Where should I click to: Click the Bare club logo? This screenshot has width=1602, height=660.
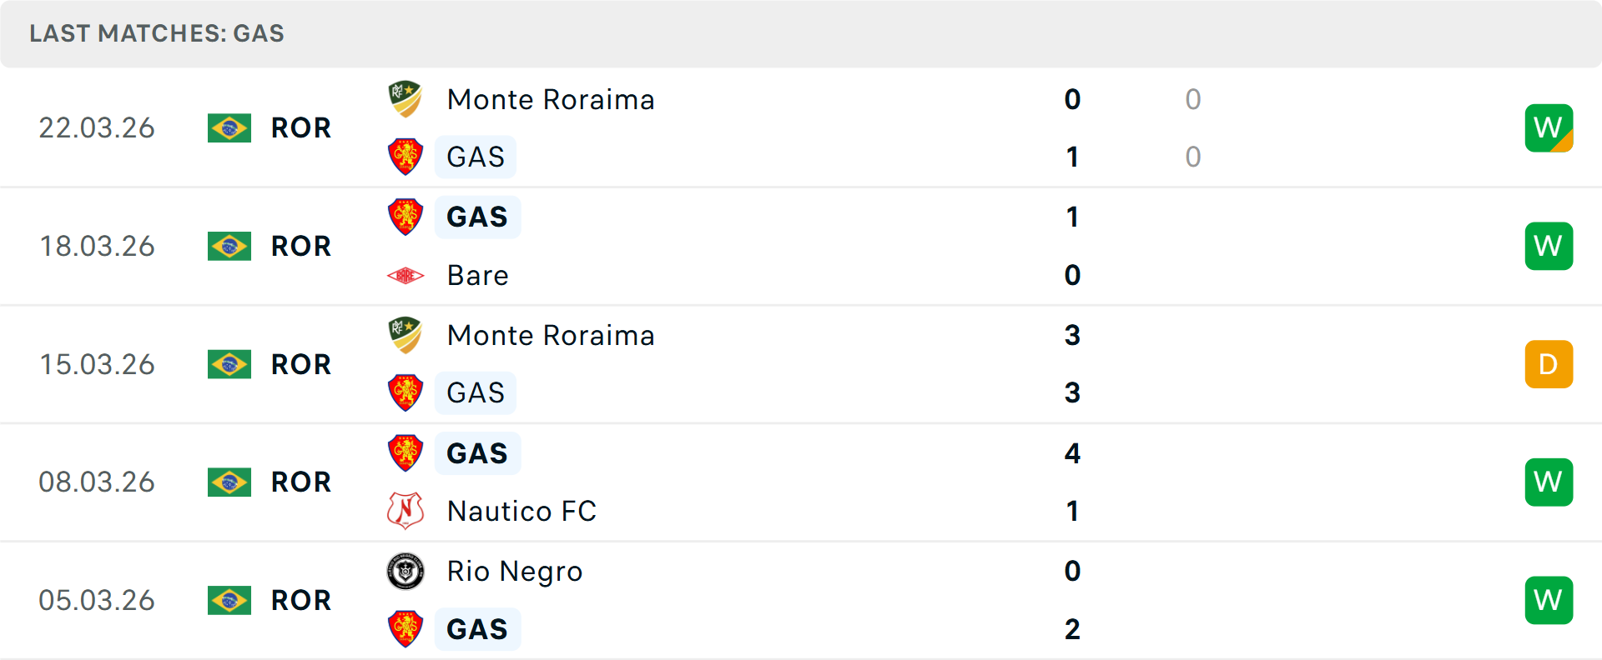tap(406, 275)
